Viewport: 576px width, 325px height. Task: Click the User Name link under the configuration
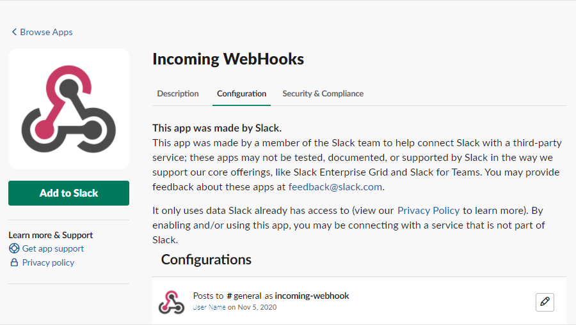209,307
